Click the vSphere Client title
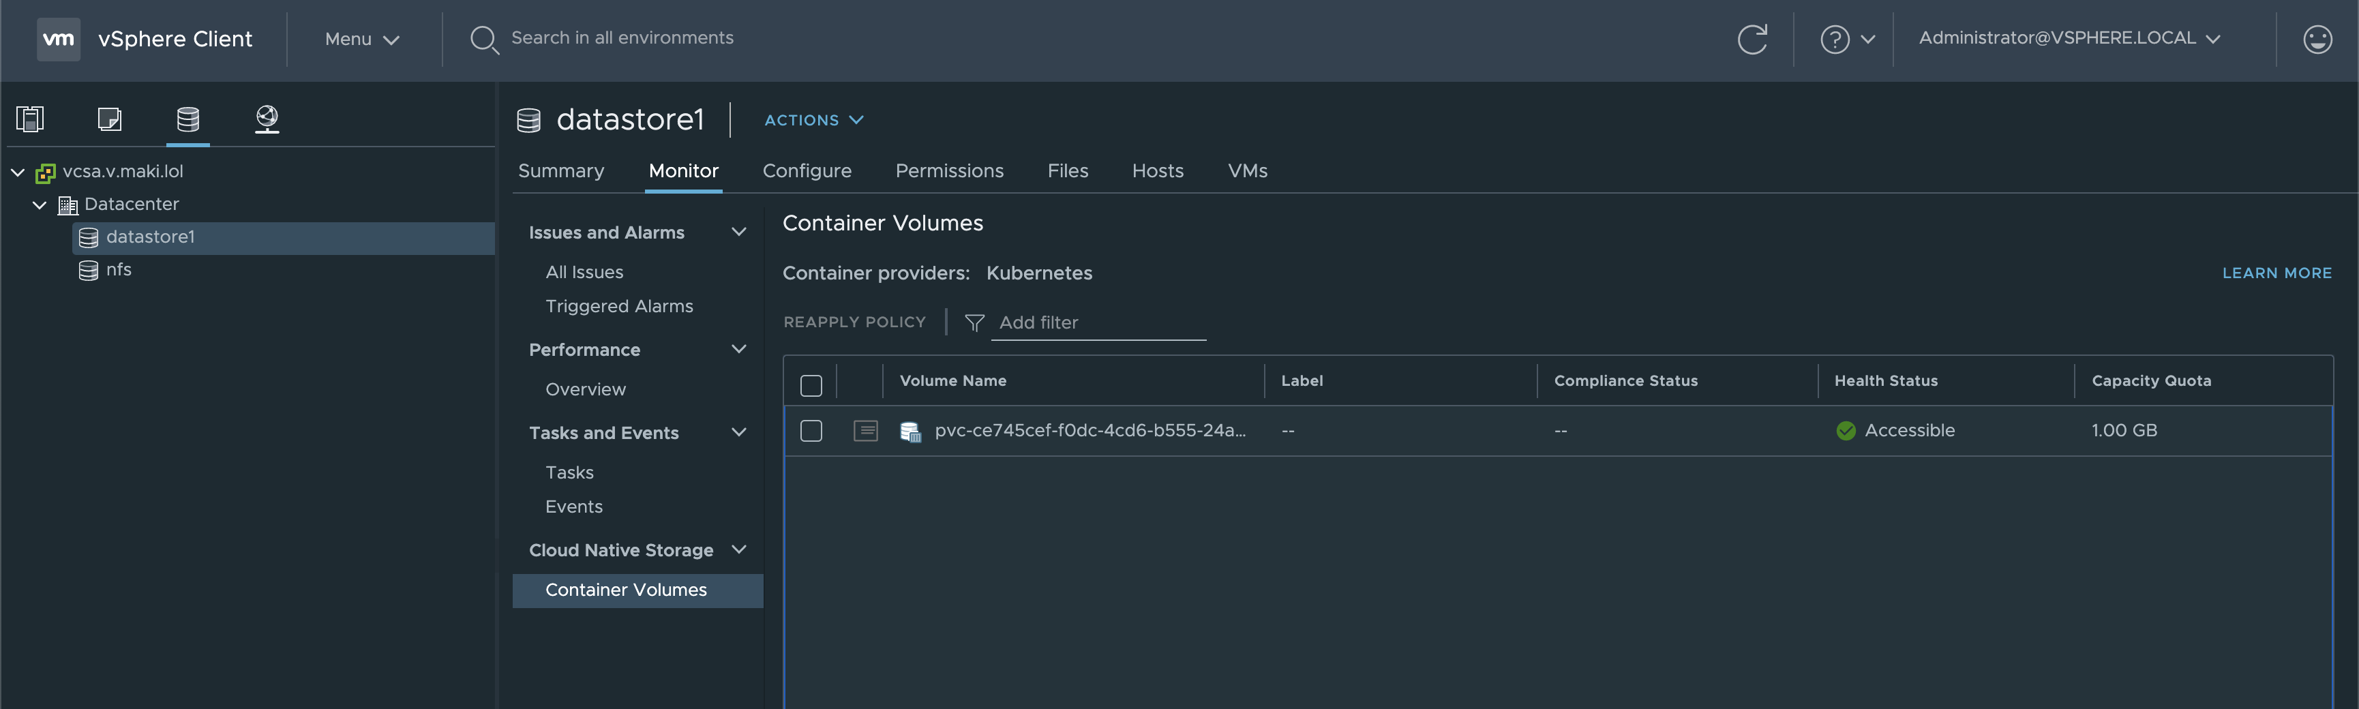The image size is (2359, 709). (x=175, y=40)
